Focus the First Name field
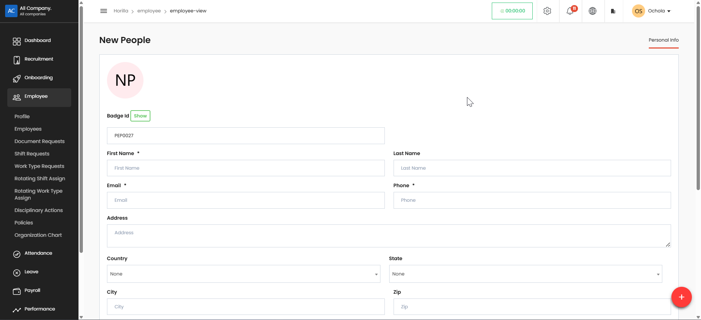The height and width of the screenshot is (320, 701). click(x=246, y=168)
